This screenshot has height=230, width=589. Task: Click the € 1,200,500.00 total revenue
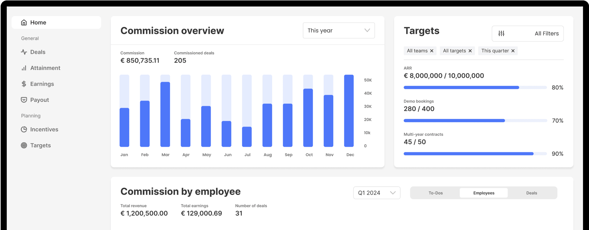pyautogui.click(x=144, y=213)
